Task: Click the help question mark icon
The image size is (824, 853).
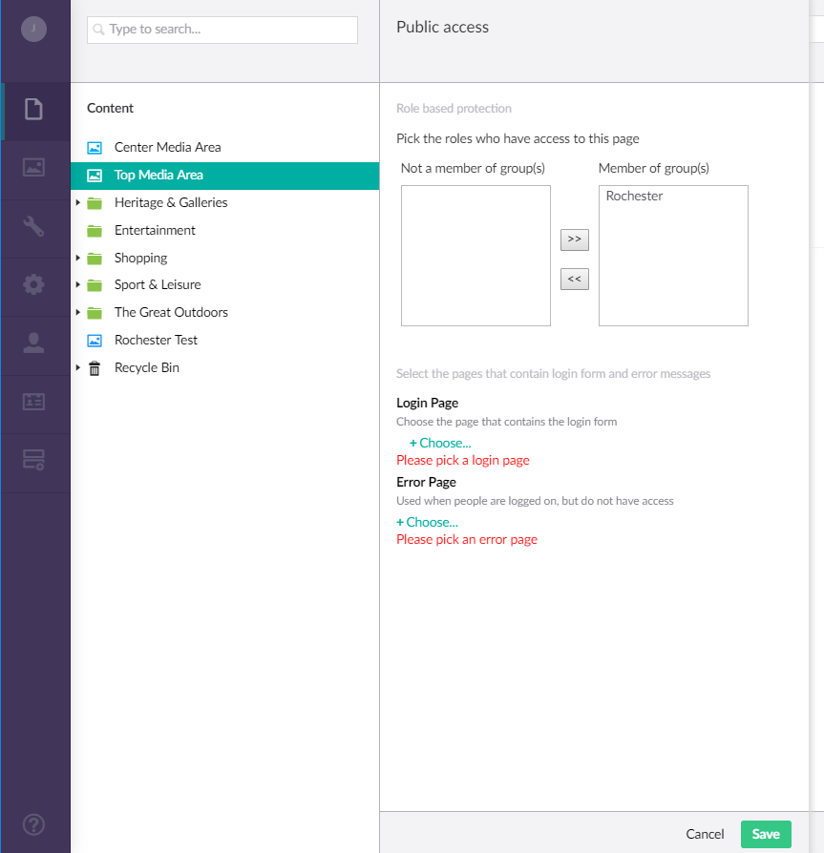Action: point(35,824)
